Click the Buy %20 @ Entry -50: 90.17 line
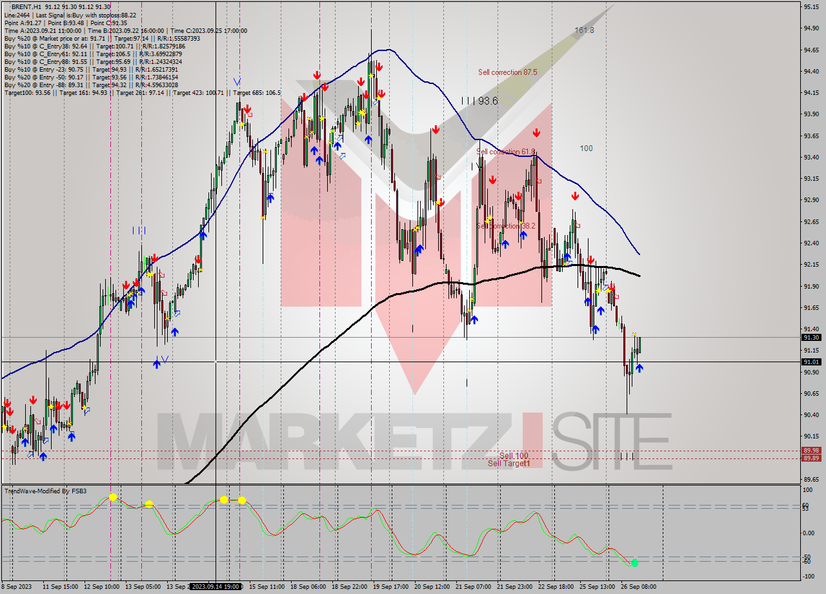The width and height of the screenshot is (826, 594). click(x=91, y=77)
